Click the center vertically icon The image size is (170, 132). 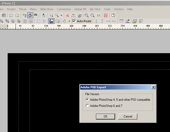pos(31,21)
